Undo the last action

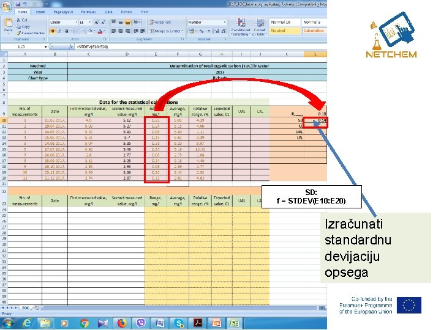click(24, 4)
